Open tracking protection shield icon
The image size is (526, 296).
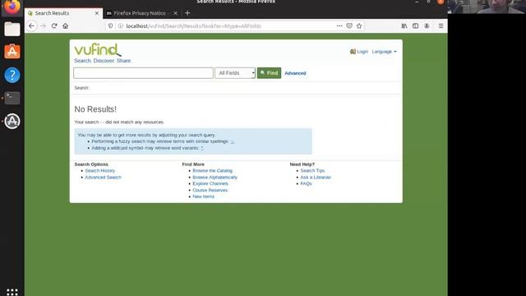click(x=110, y=25)
